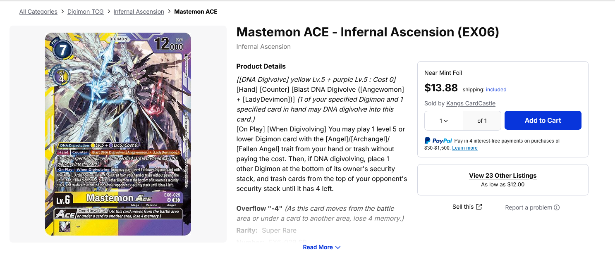The image size is (615, 262).
Task: Click the Sell this external link icon
Action: (x=479, y=207)
